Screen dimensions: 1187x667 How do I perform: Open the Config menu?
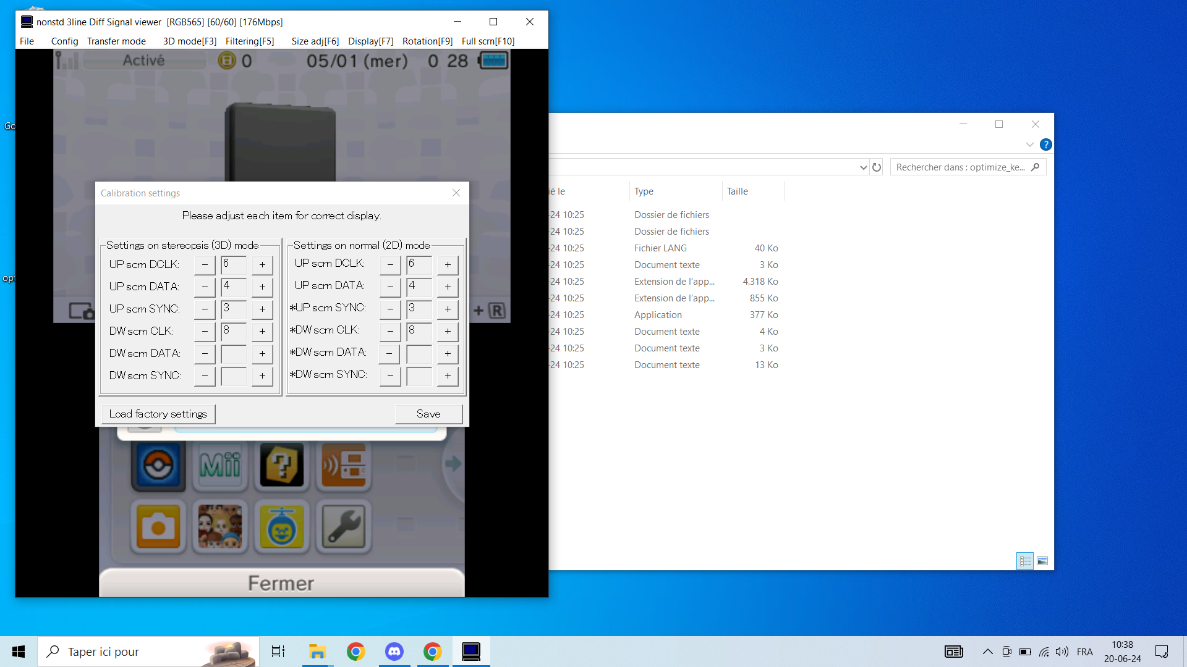[x=64, y=41]
